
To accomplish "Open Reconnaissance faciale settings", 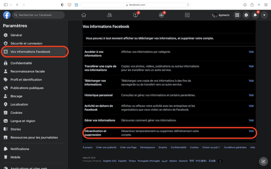I will click(34, 71).
